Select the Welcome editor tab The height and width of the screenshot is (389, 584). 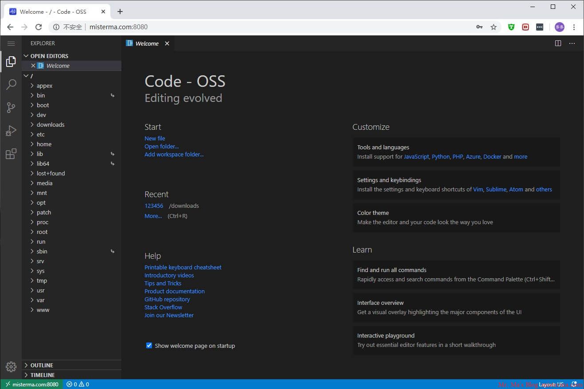(x=147, y=43)
